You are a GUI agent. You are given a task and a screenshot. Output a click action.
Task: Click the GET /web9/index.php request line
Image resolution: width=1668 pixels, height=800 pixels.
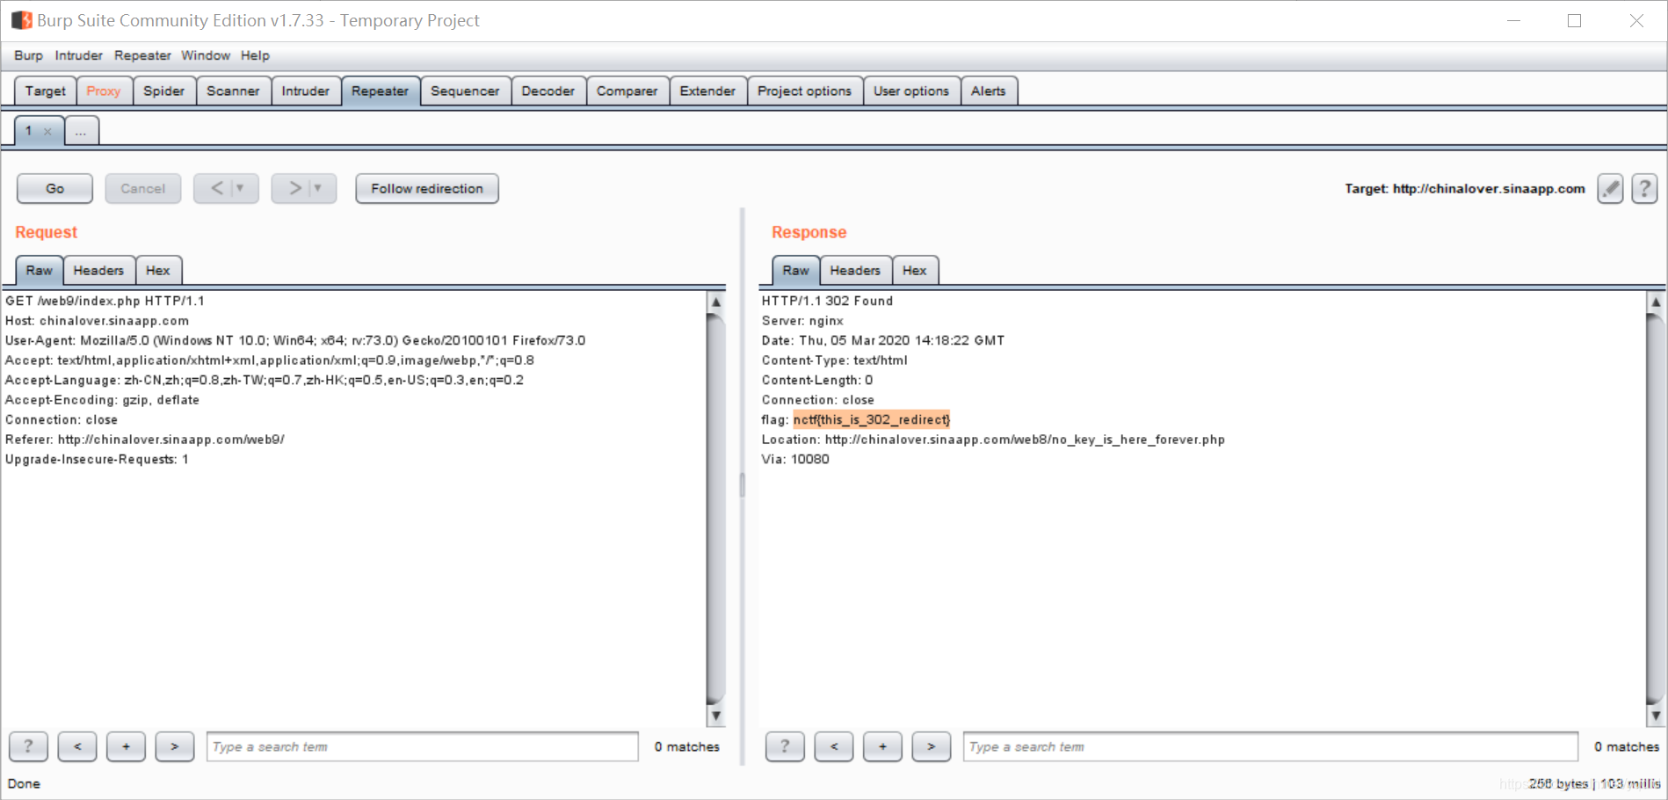tap(105, 301)
